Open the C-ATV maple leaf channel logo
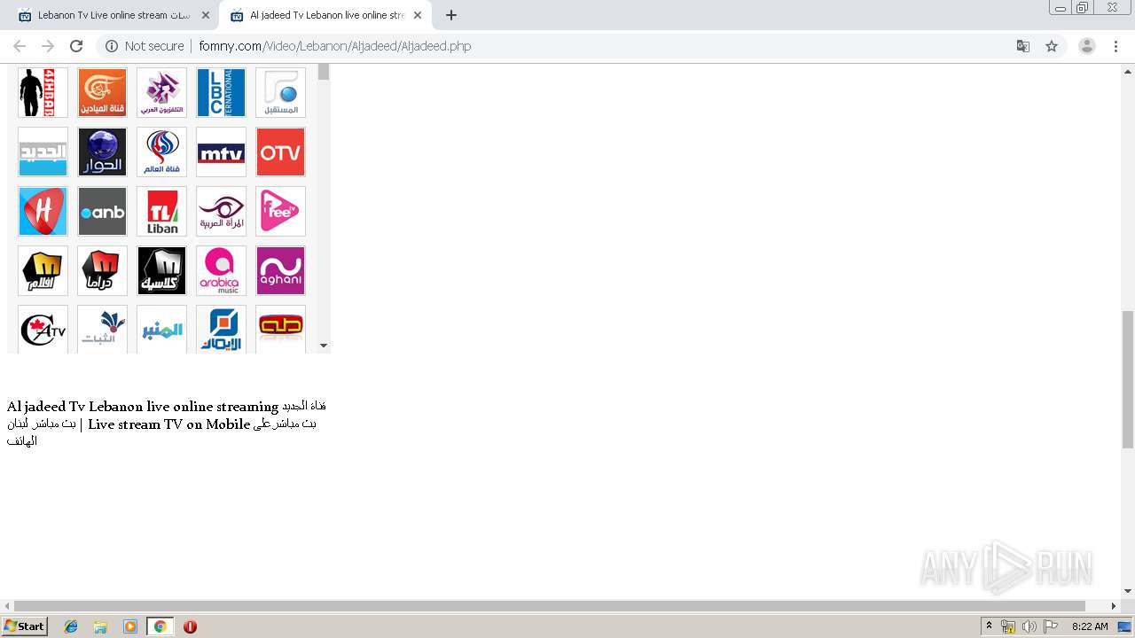1135x638 pixels. (43, 329)
